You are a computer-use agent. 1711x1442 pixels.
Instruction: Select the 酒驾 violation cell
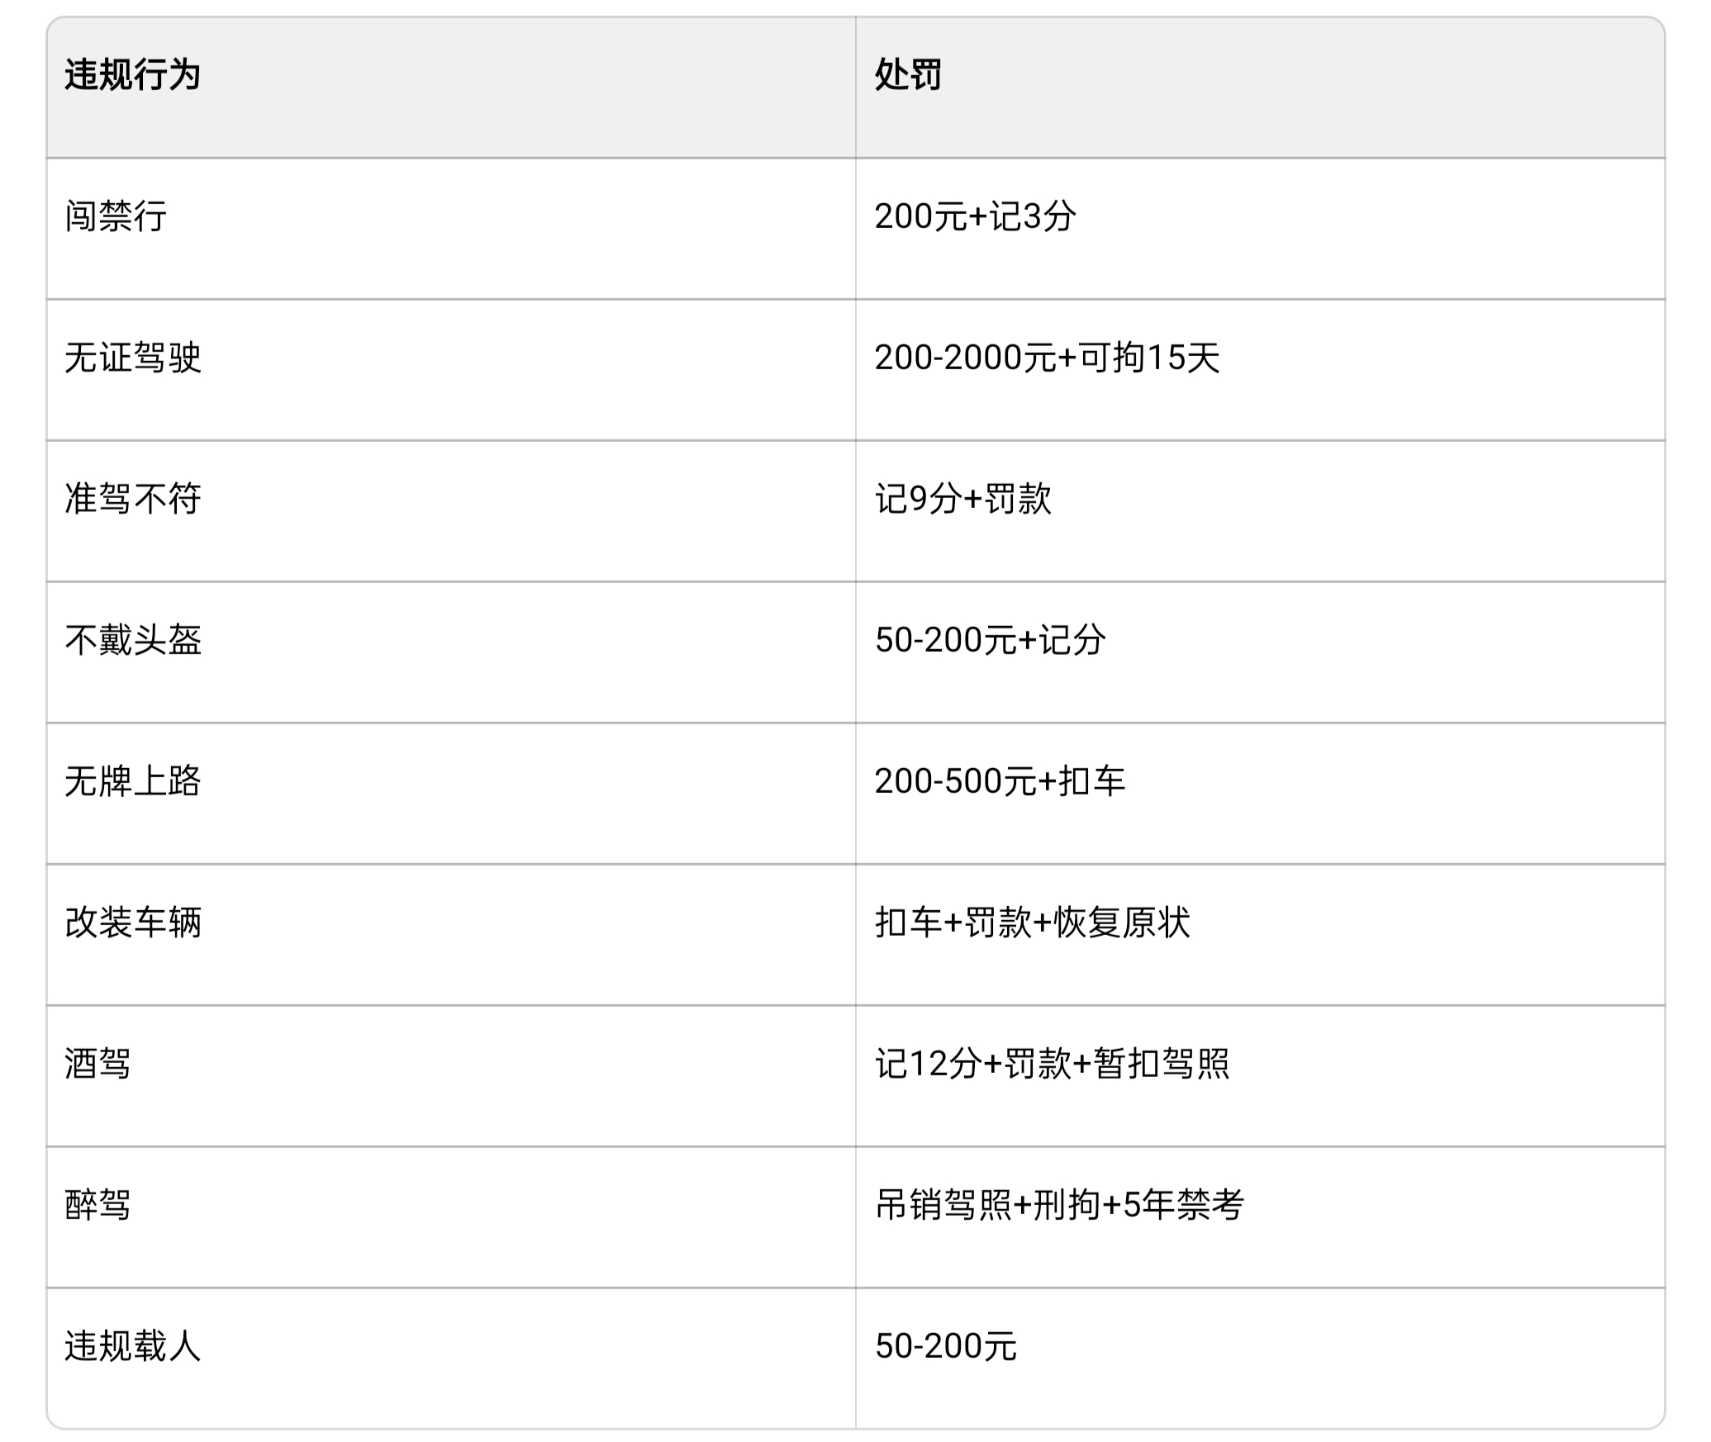(x=98, y=1065)
